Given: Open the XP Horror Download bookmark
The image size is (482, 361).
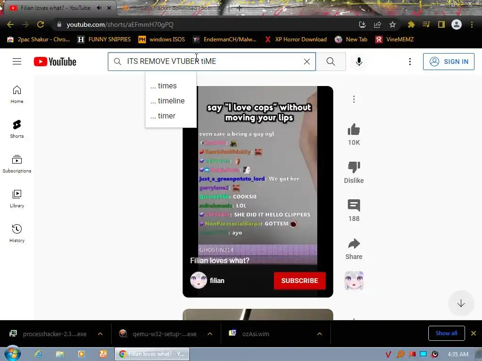Looking at the screenshot, I should [296, 39].
